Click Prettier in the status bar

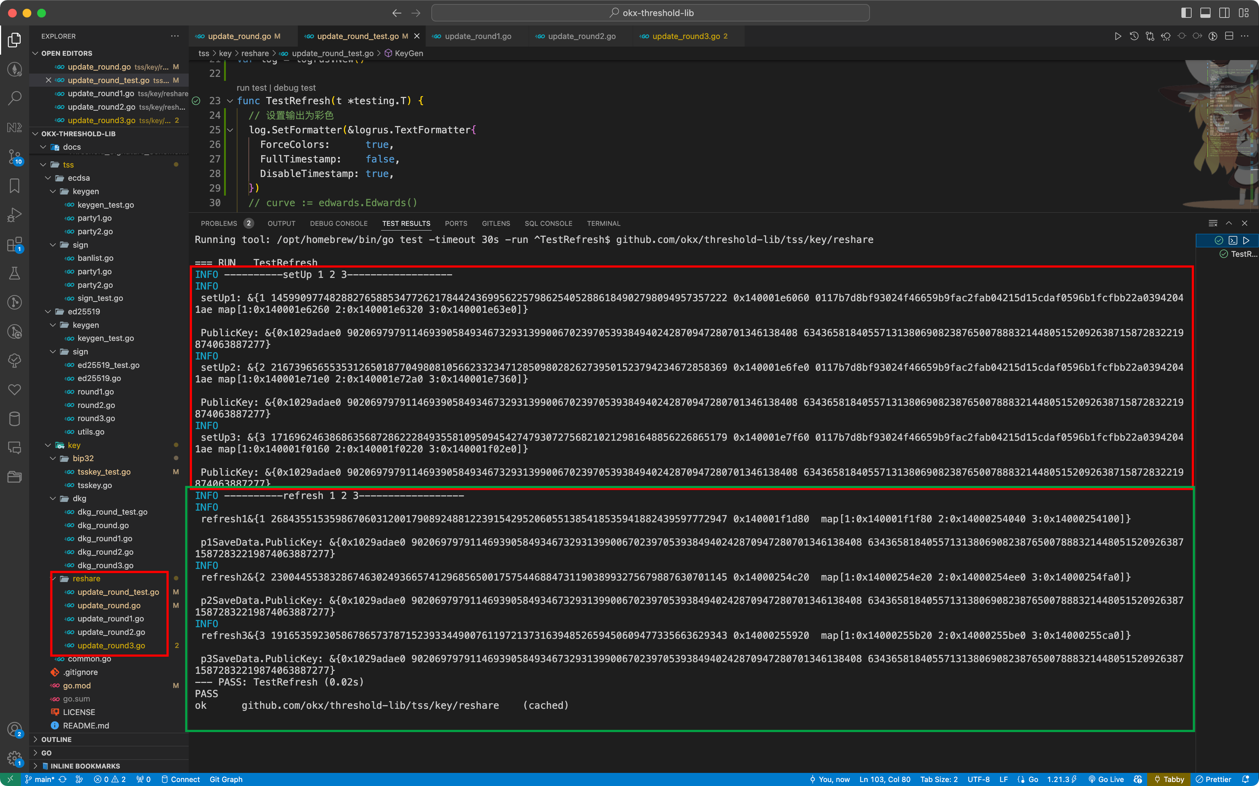click(1213, 779)
